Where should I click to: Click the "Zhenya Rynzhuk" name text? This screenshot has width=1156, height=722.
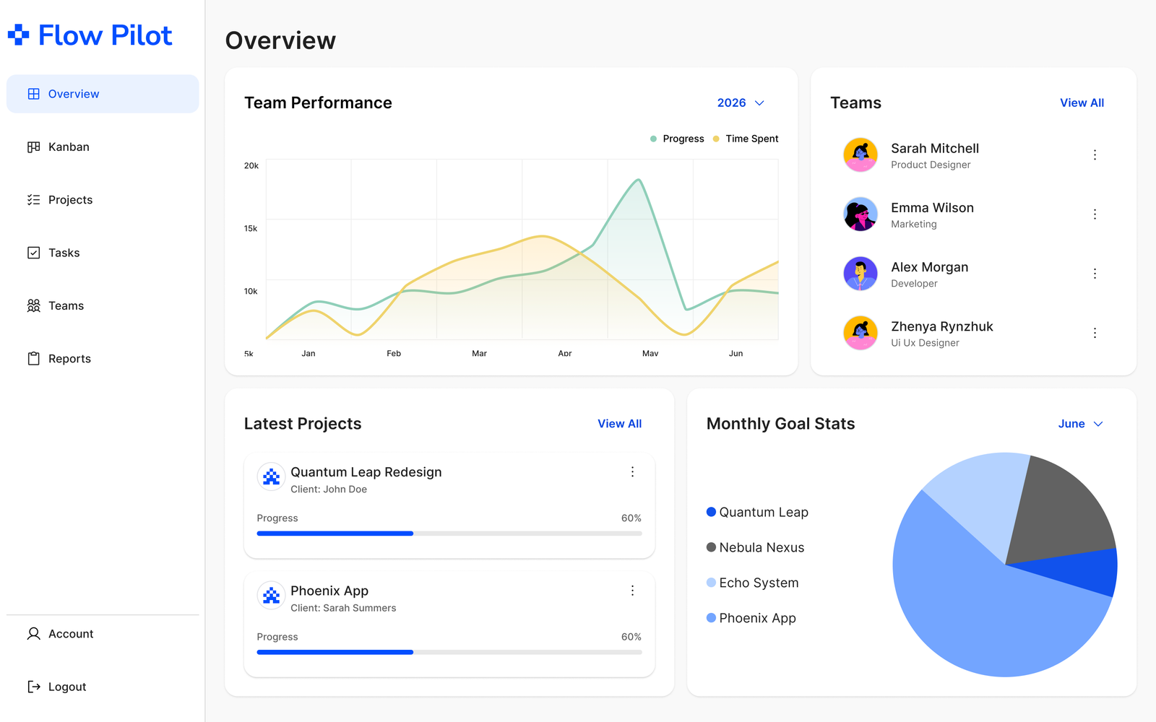click(941, 326)
